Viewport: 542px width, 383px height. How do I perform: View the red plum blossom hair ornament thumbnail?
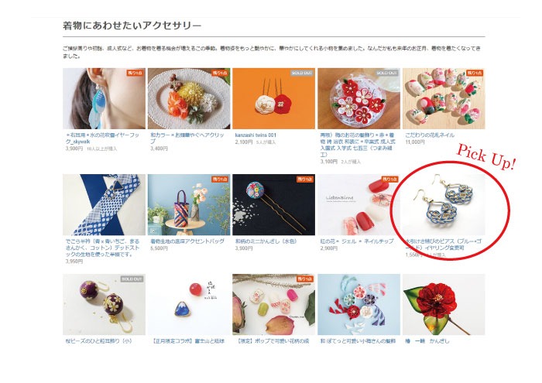point(358,98)
